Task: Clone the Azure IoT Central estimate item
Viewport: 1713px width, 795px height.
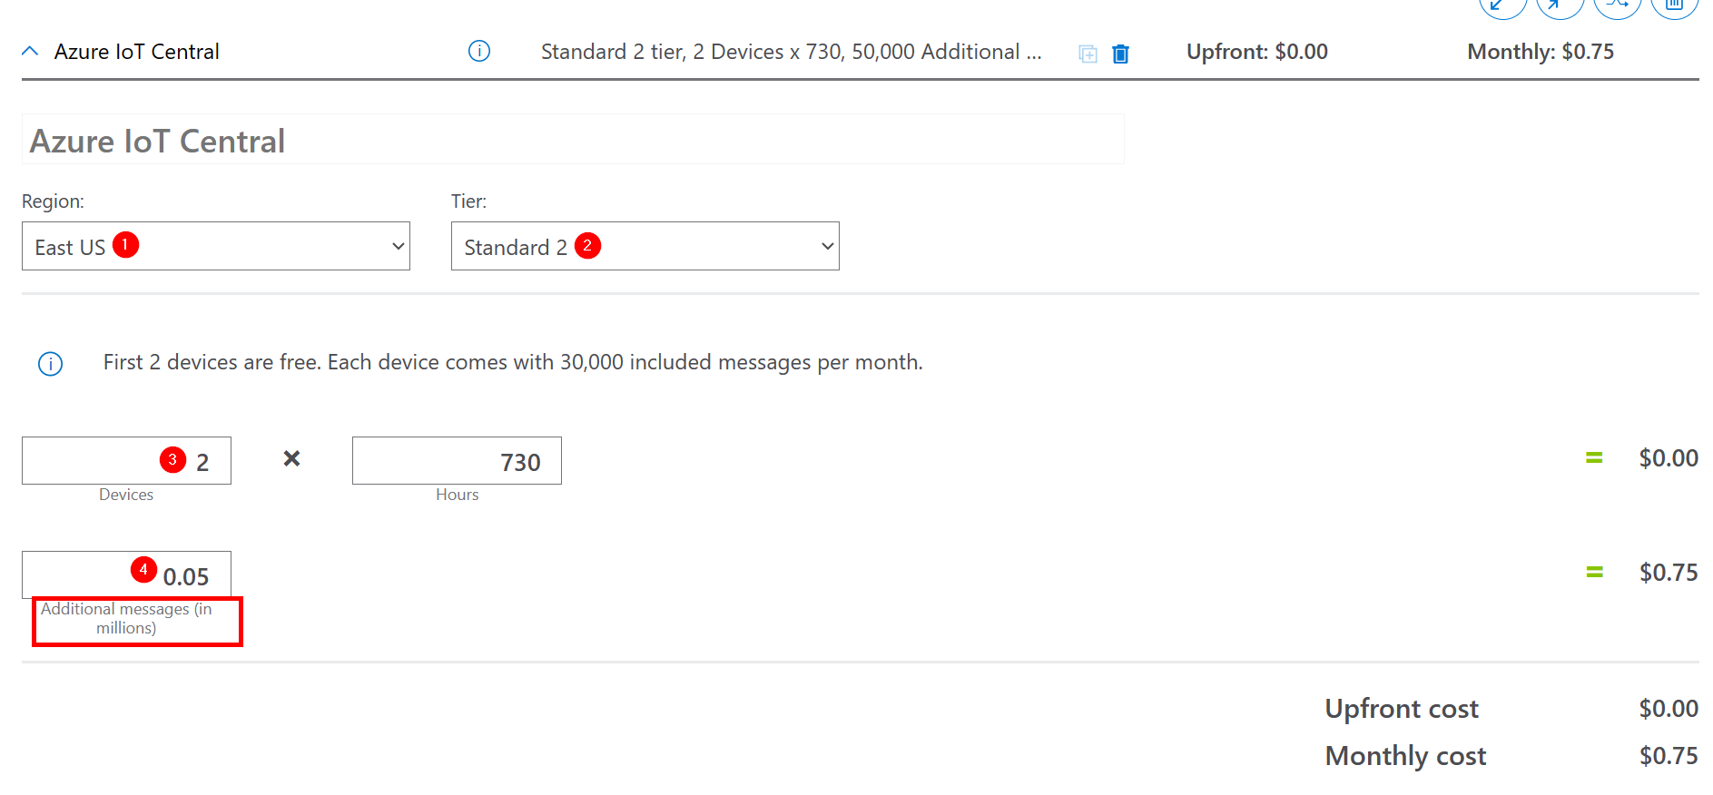Action: coord(1088,54)
